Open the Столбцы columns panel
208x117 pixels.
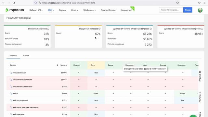click(x=200, y=76)
